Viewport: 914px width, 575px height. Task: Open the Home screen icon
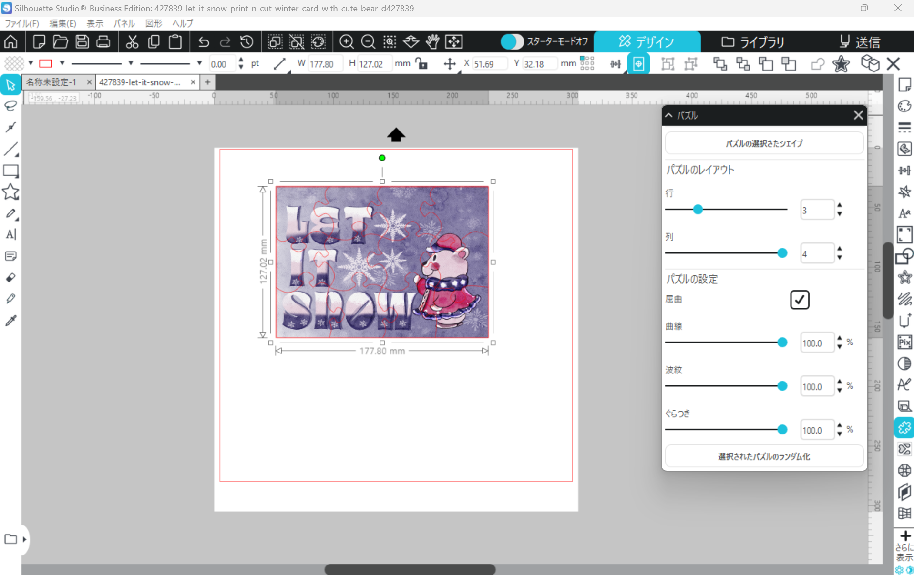(11, 42)
